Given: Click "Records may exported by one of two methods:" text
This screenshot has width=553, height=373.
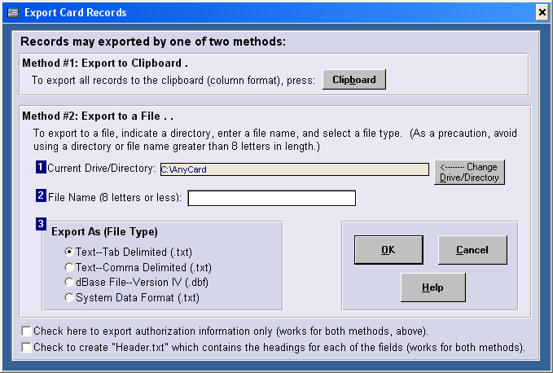Looking at the screenshot, I should [x=153, y=42].
